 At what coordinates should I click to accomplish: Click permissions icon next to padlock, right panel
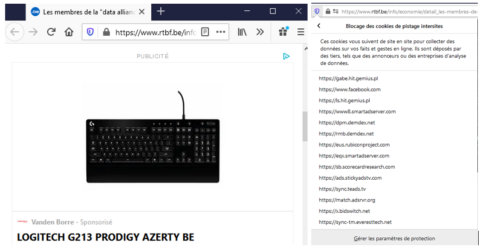(335, 12)
